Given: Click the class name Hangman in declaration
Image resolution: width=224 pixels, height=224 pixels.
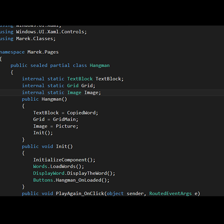Looking at the screenshot, I should pyautogui.click(x=99, y=65).
